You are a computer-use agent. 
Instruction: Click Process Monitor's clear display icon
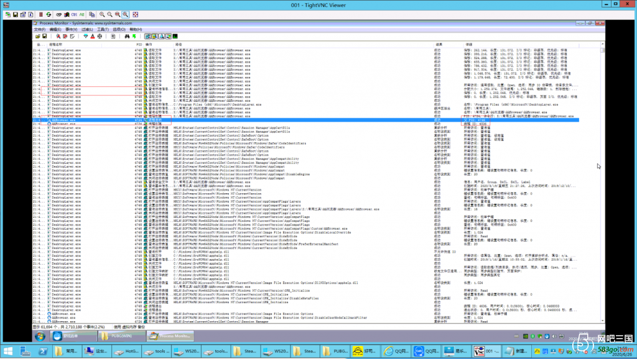72,37
